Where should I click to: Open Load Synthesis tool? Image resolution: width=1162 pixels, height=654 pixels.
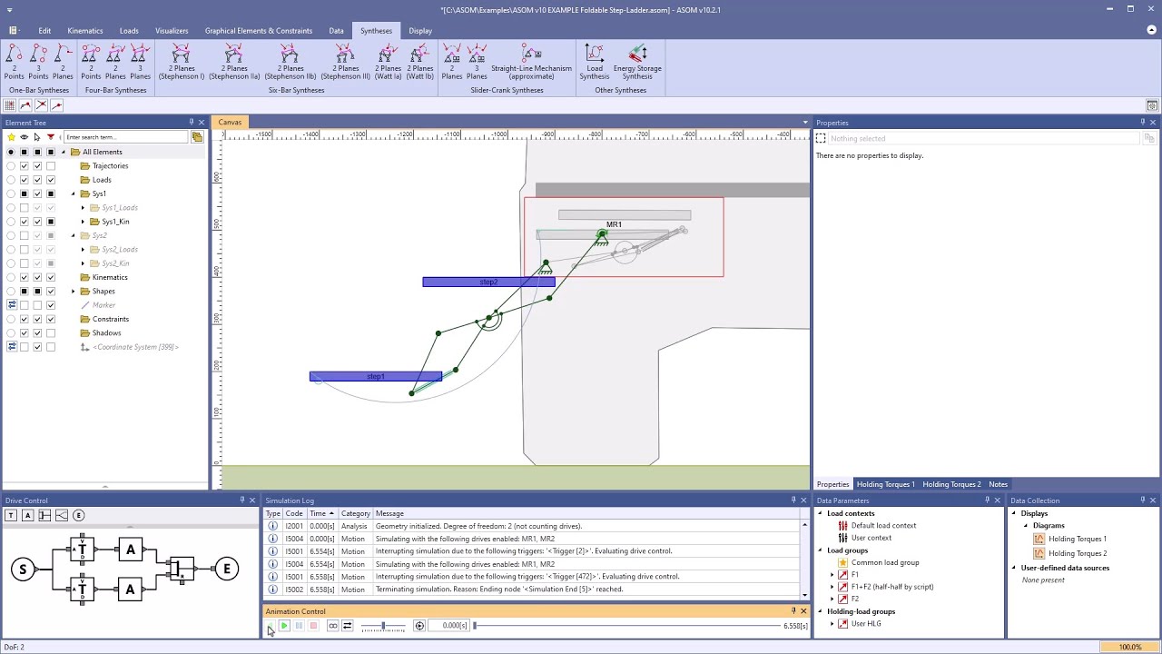point(595,62)
